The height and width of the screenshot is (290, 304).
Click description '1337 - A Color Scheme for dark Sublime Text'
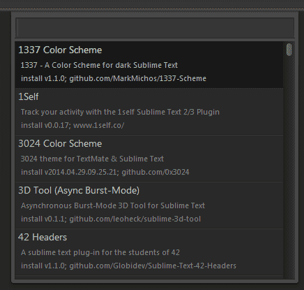(x=99, y=65)
